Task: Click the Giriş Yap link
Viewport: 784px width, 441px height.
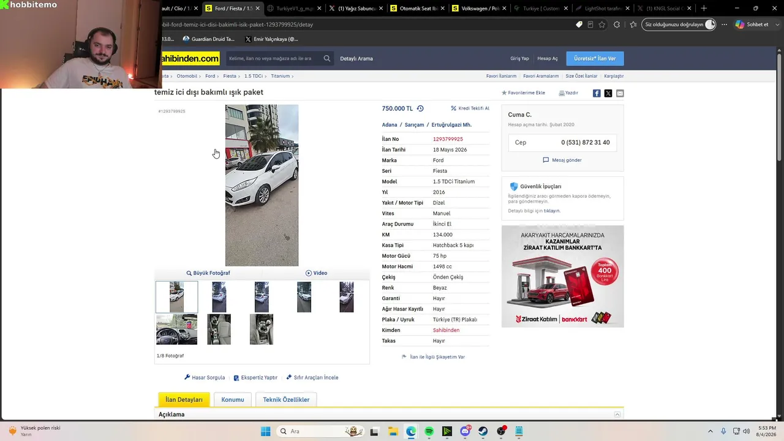Action: [x=519, y=59]
